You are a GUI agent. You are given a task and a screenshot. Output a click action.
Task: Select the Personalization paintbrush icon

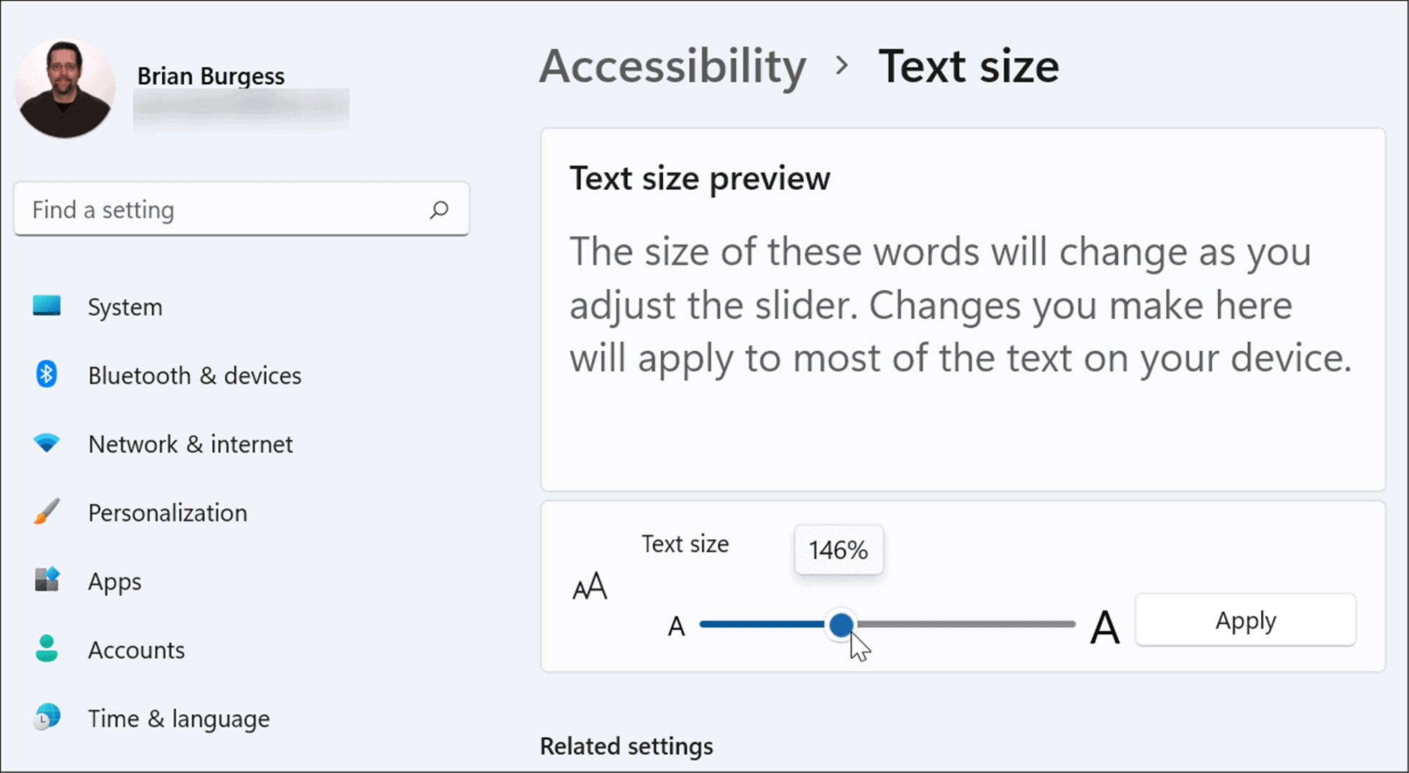click(46, 512)
